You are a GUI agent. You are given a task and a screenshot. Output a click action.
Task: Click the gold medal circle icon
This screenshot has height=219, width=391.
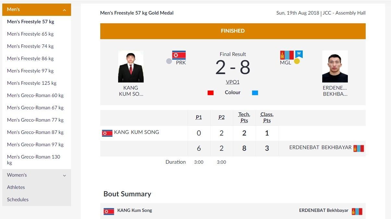click(x=297, y=61)
